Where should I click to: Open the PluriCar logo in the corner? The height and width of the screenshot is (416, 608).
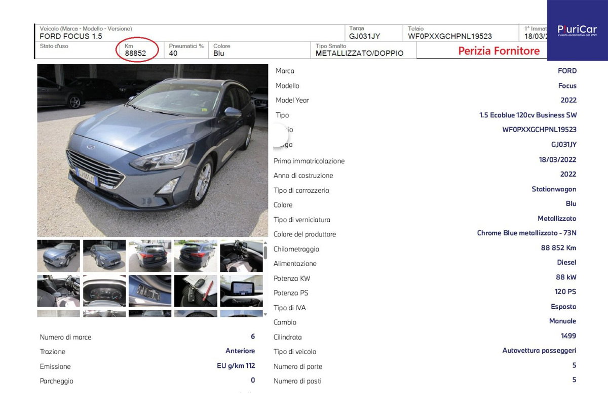tap(577, 30)
